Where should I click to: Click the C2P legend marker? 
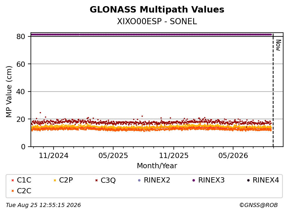(55, 180)
